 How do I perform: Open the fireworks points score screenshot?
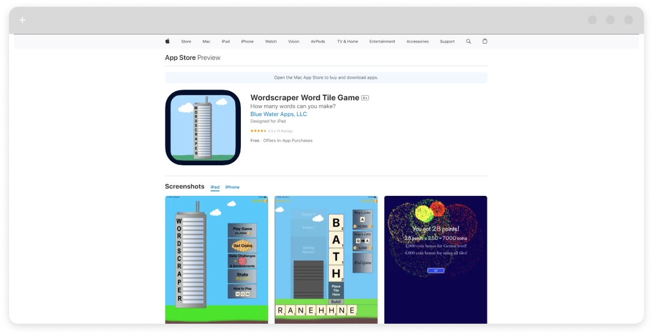point(435,260)
